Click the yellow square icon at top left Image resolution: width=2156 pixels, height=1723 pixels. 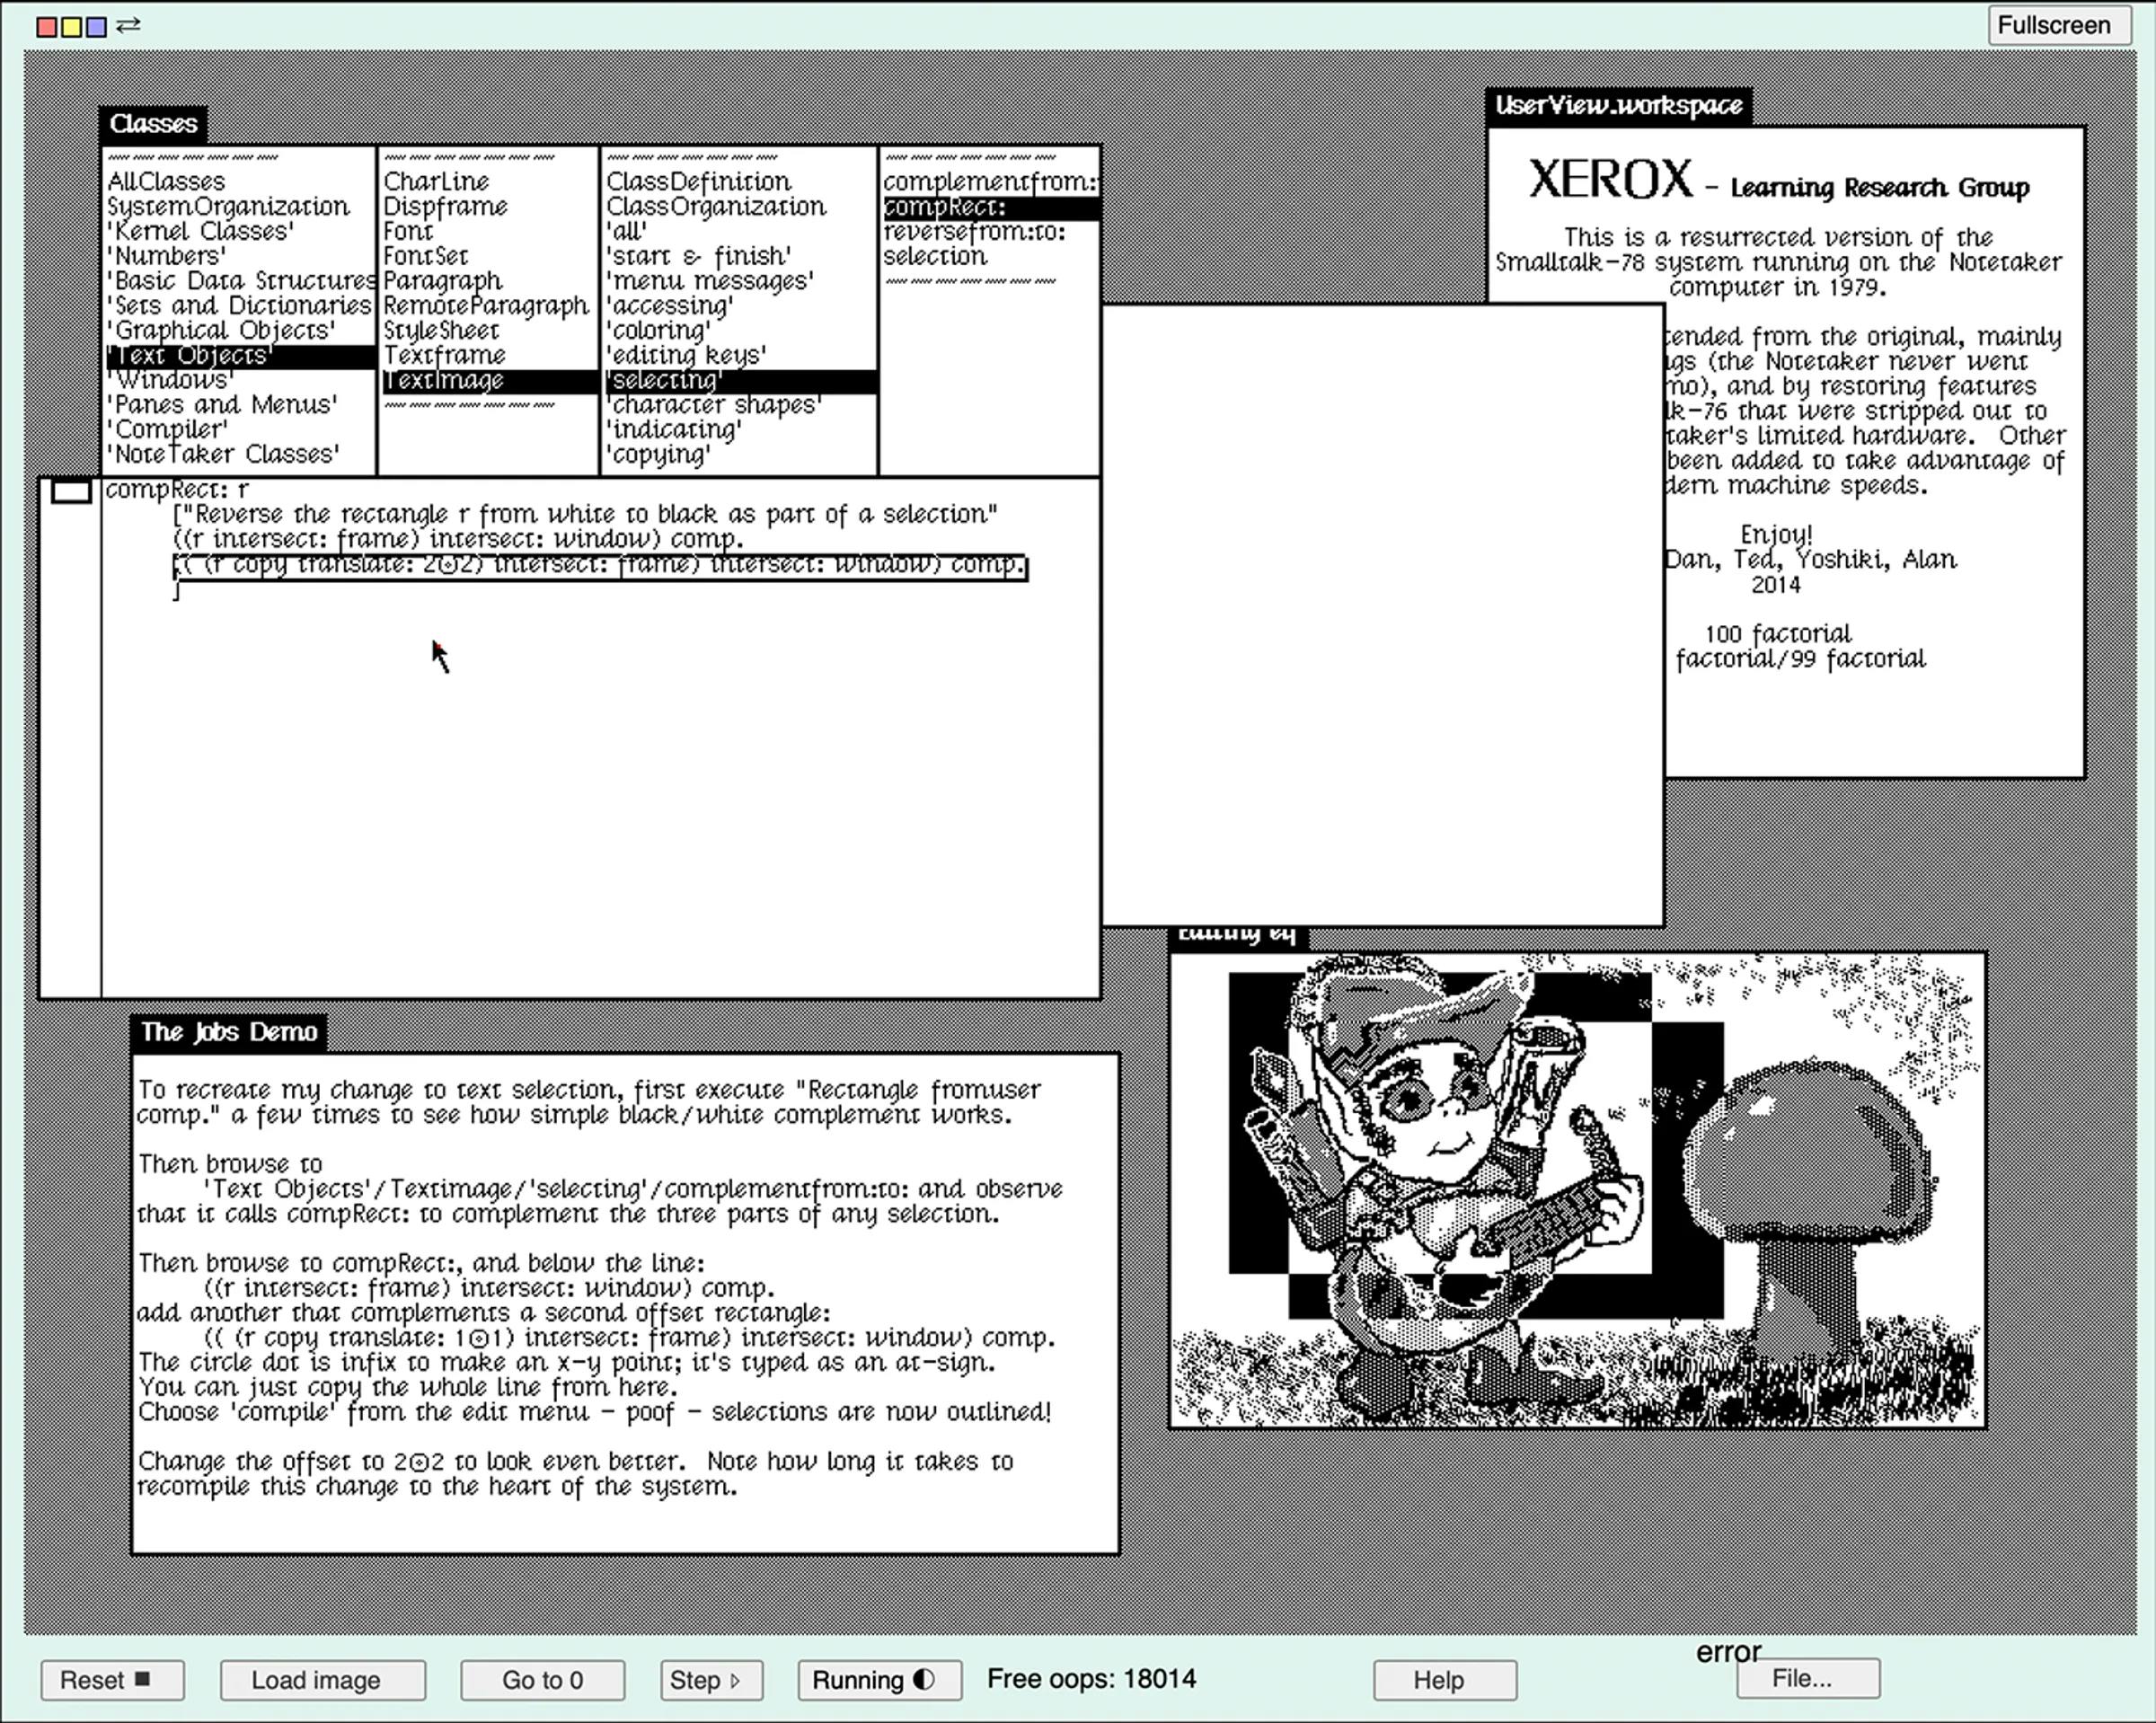point(71,27)
